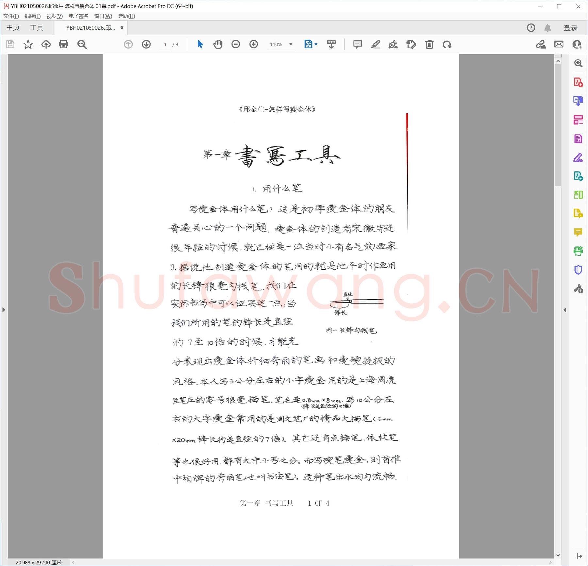Click the horizontal scroll left arrow

(x=73, y=562)
